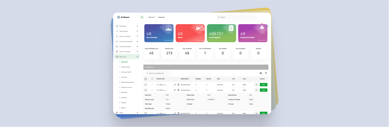Open the Vehicle Rental submenu item

(125, 67)
